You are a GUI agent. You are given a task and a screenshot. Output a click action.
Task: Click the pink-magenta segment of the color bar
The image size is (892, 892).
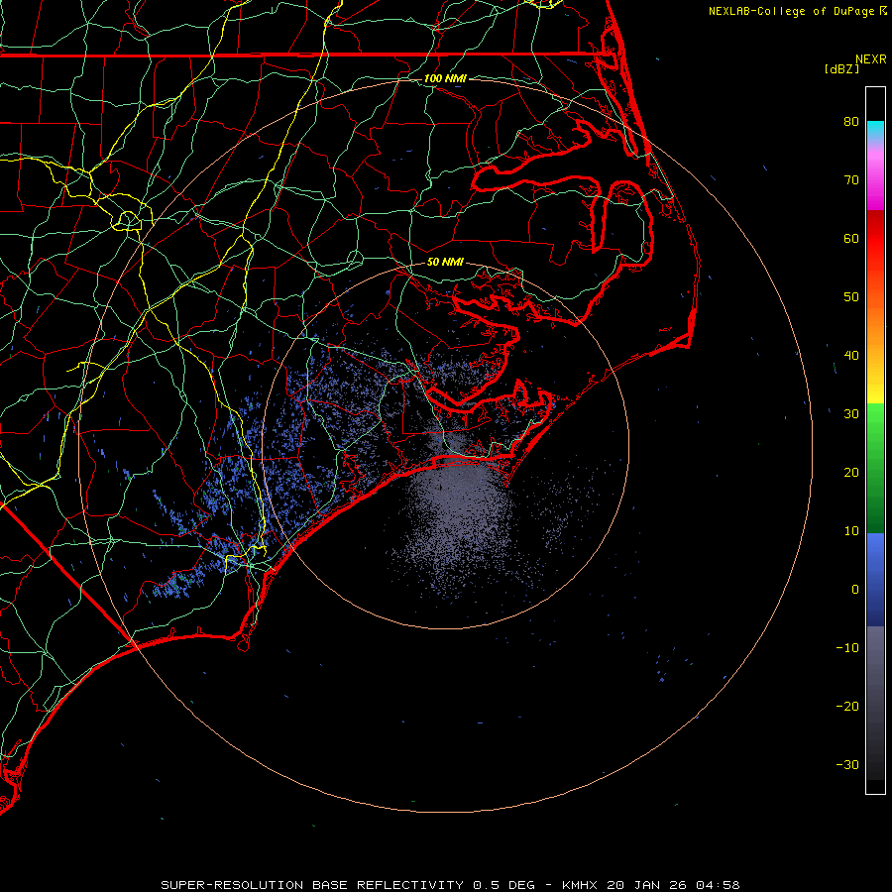point(875,176)
